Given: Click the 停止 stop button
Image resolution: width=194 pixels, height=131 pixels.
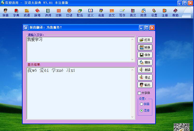Looking at the screenshot, I should [x=145, y=77].
